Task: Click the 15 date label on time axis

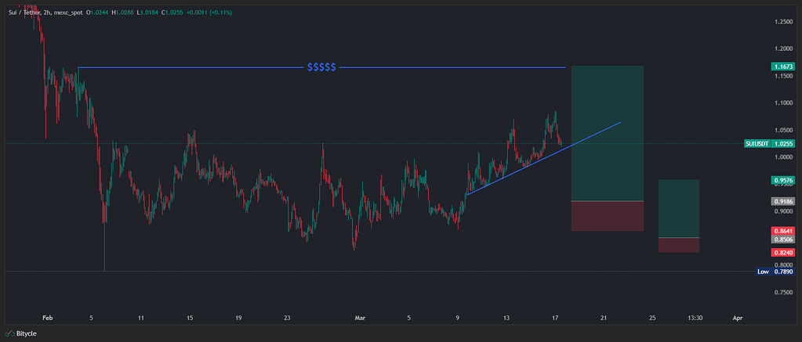Action: tap(190, 318)
